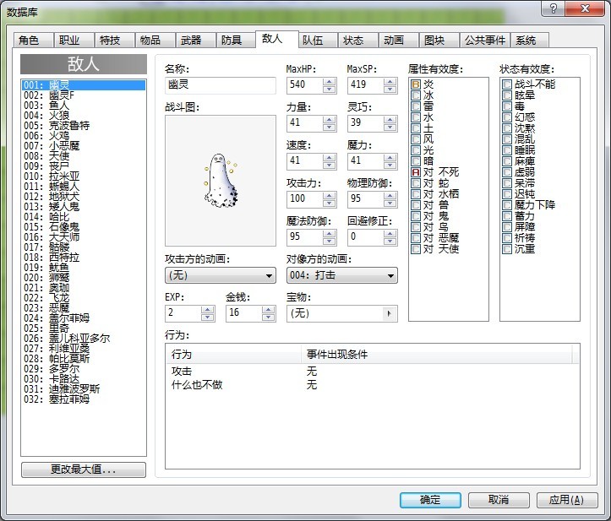Toggle the 雷 element efficiency box
This screenshot has width=611, height=521.
click(x=416, y=106)
